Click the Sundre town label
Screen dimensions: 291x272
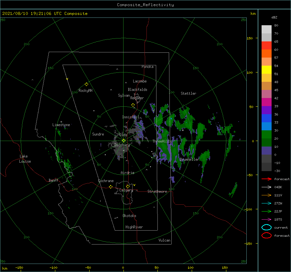tap(98, 134)
